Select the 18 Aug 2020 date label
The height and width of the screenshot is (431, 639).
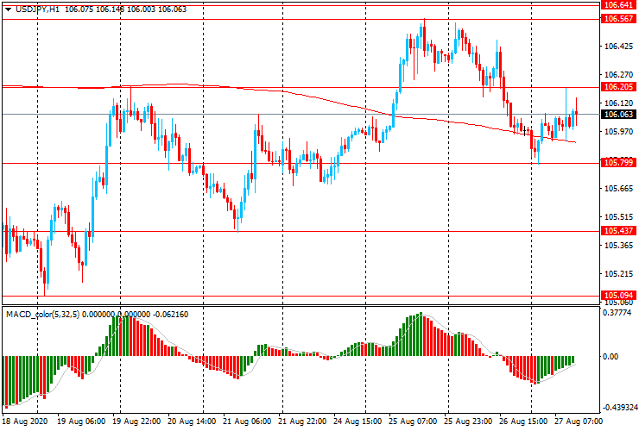click(x=25, y=422)
